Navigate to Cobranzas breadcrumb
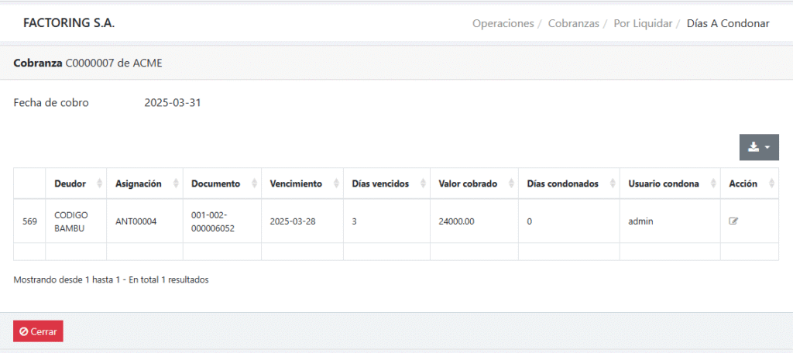The width and height of the screenshot is (793, 353). click(573, 23)
